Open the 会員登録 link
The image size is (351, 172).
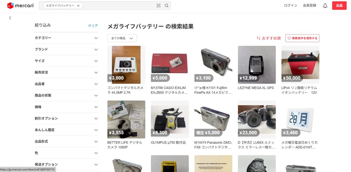pyautogui.click(x=310, y=5)
